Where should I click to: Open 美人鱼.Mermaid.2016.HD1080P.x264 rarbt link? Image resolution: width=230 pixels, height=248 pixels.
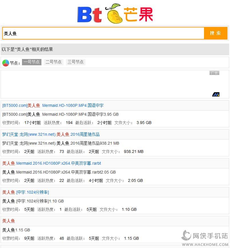51,163
